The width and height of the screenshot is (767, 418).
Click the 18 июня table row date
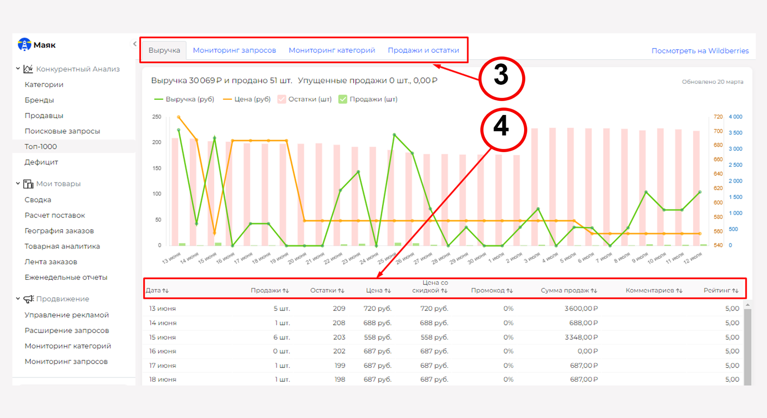click(x=163, y=380)
